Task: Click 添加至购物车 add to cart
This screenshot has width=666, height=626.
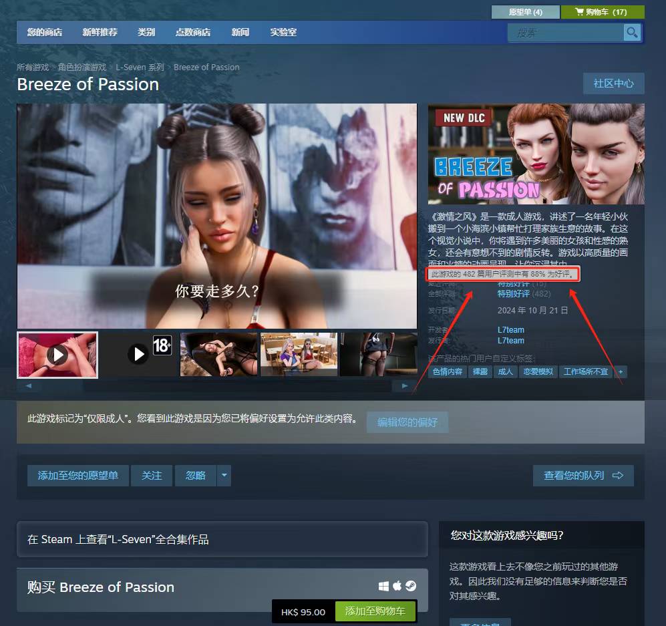Action: (375, 611)
